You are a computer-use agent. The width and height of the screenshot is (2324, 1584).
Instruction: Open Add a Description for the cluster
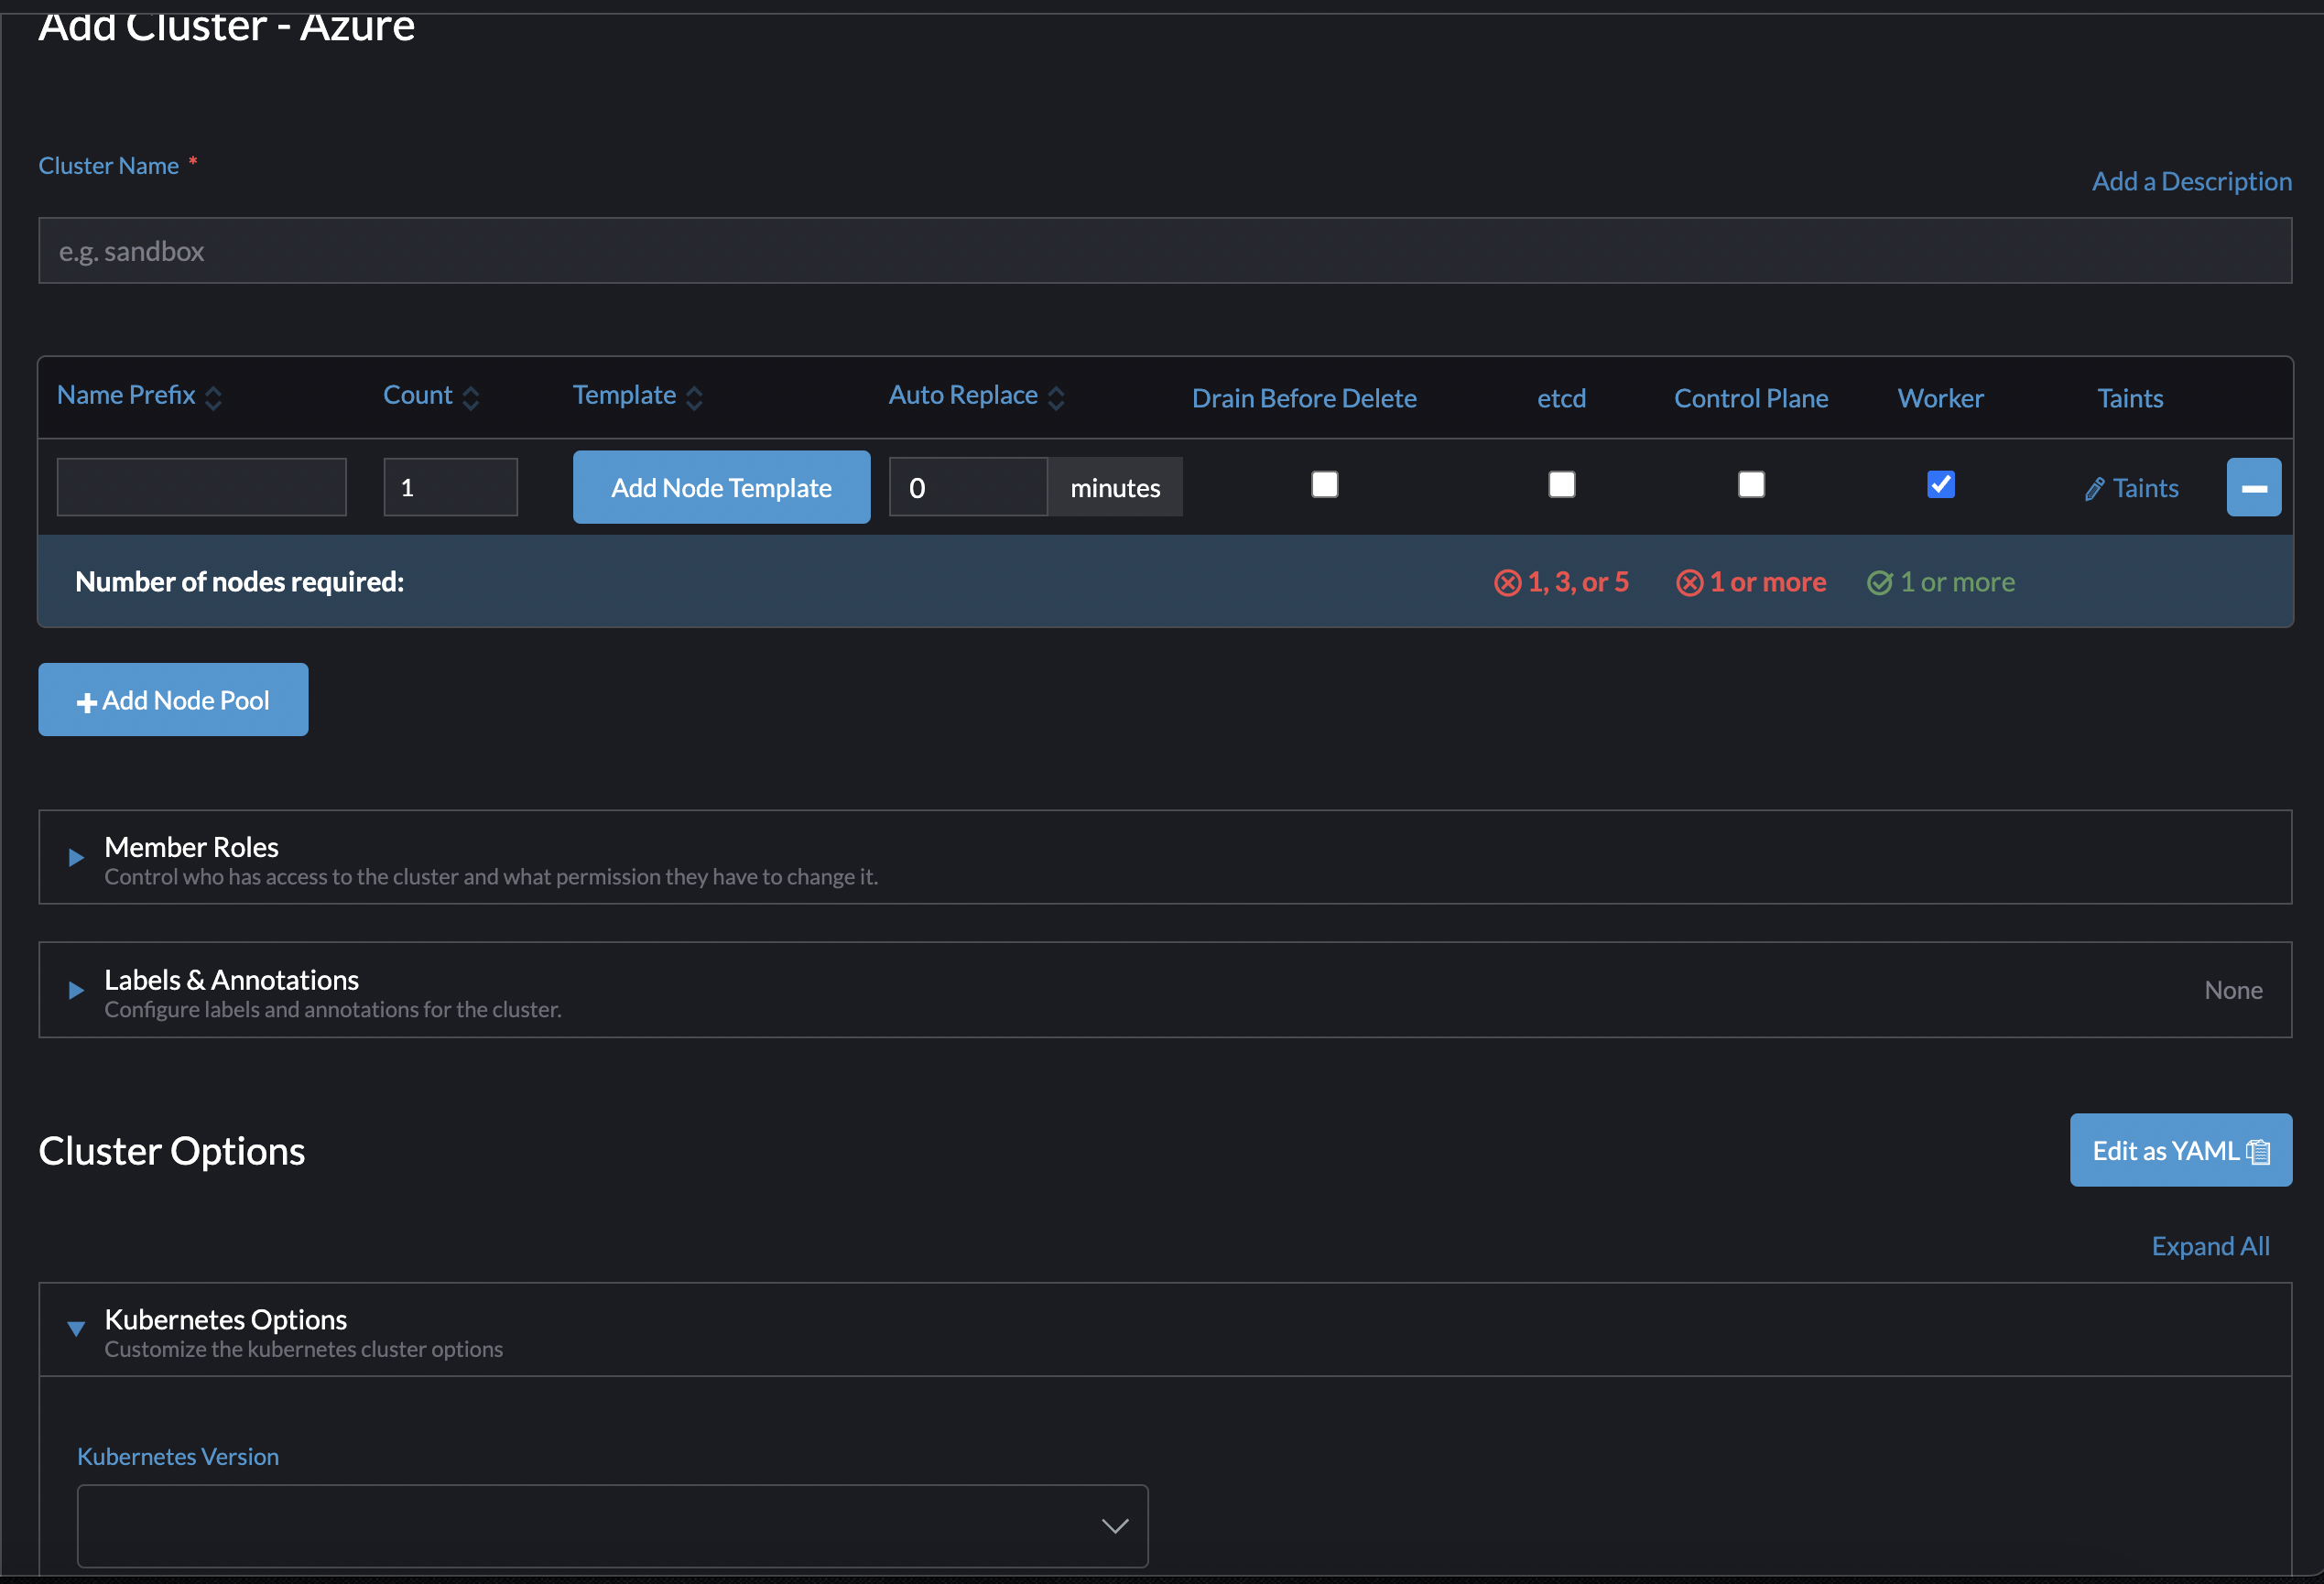(2191, 181)
